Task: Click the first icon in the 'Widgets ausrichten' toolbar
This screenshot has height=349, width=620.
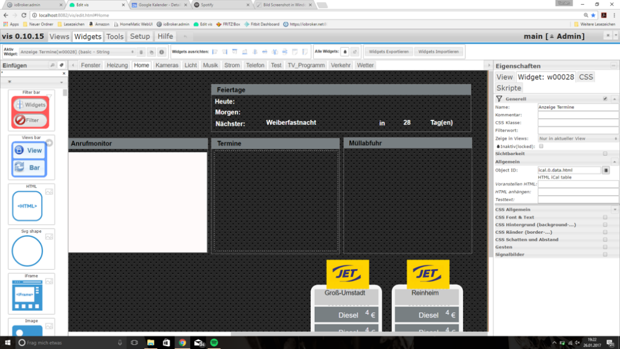Action: click(215, 52)
